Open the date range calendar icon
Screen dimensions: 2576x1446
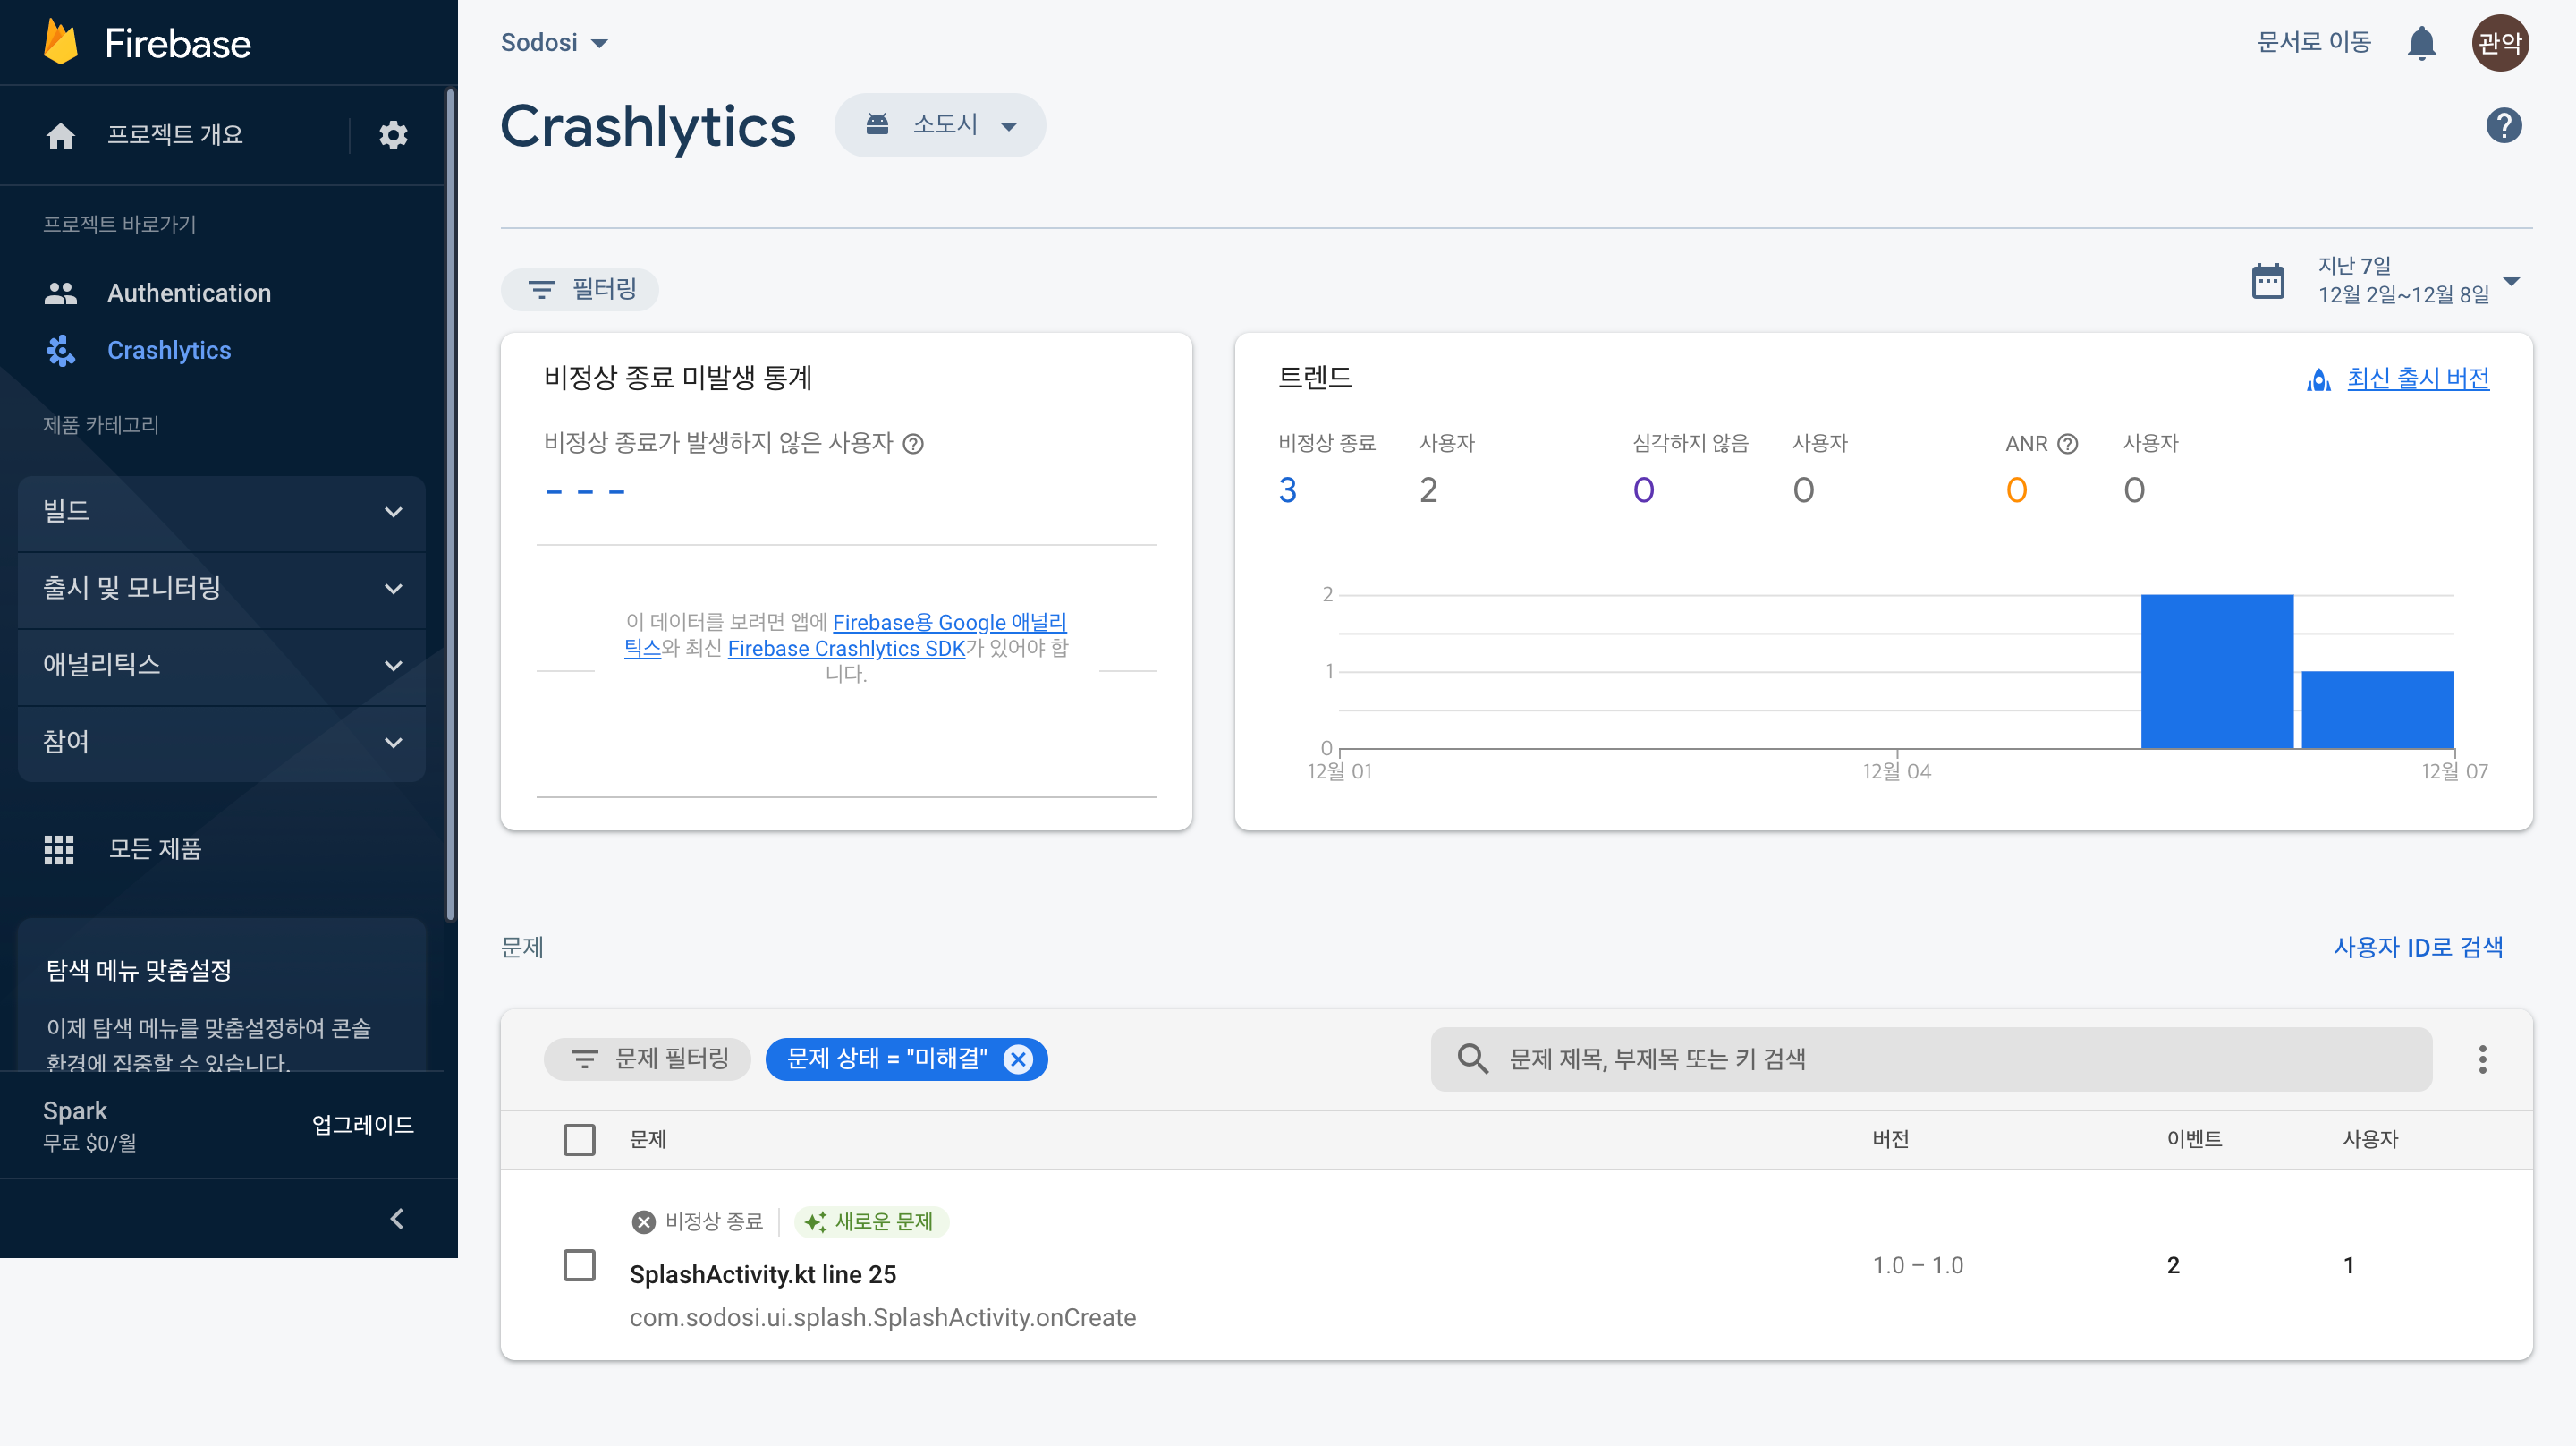[x=2267, y=281]
